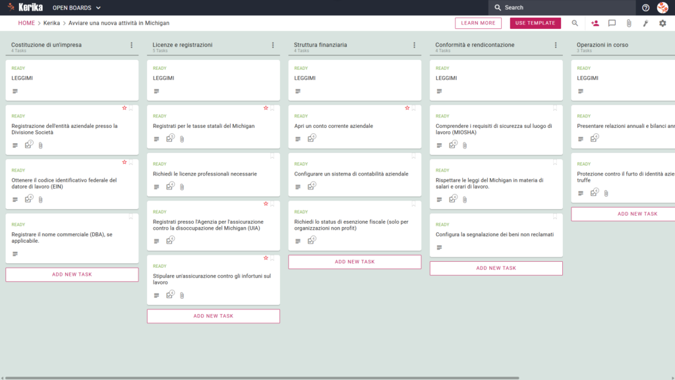Open board attachments paperclip icon
Screen dimensions: 675x380
click(629, 23)
